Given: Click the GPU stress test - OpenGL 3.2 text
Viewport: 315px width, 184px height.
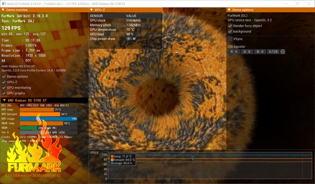Looking at the screenshot, I should coord(249,20).
